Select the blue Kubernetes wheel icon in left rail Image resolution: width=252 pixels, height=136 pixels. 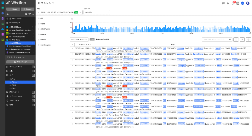click(3, 13)
